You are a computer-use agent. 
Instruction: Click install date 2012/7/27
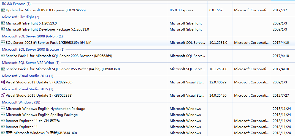tap(281, 95)
